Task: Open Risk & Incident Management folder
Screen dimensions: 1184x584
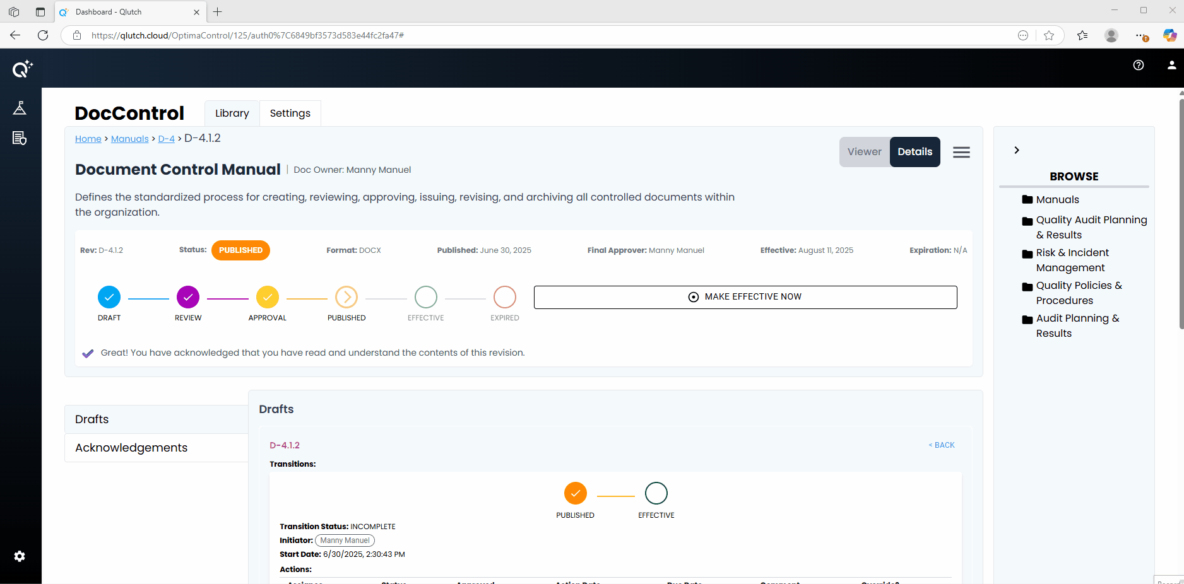Action: point(1066,260)
